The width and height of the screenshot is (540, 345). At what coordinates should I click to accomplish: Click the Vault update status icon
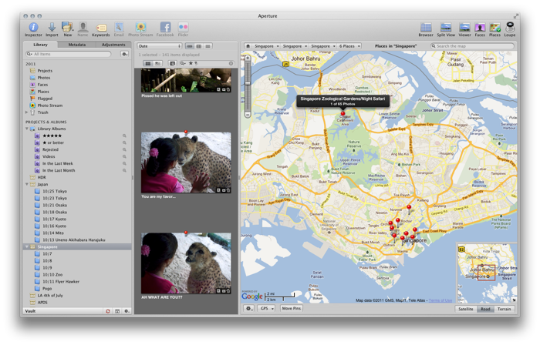(108, 311)
